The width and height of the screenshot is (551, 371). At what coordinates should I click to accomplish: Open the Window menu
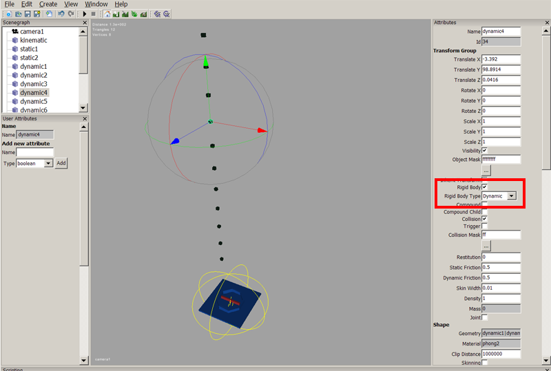[x=96, y=4]
